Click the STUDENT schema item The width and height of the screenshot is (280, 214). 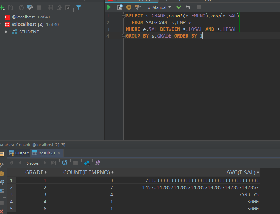point(29,32)
